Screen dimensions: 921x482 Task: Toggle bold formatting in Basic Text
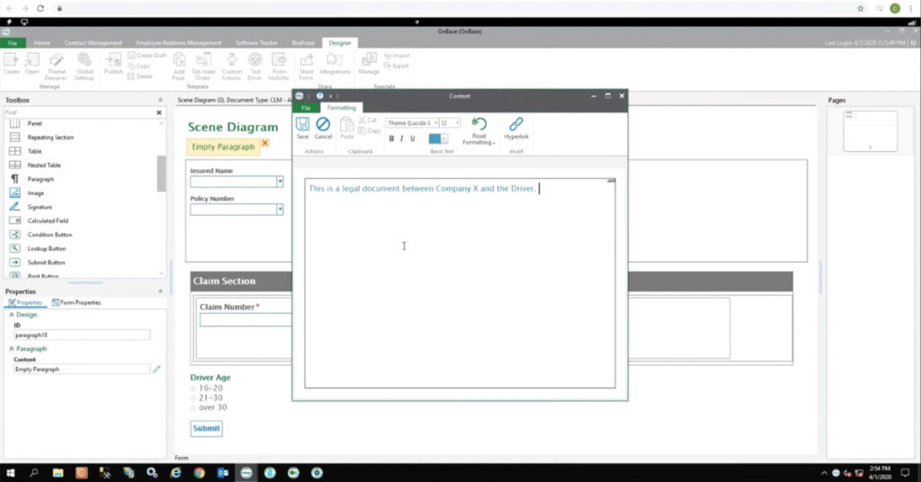pyautogui.click(x=391, y=138)
